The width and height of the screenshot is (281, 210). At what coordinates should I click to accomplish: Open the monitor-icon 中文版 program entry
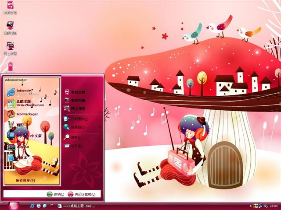coord(25,136)
